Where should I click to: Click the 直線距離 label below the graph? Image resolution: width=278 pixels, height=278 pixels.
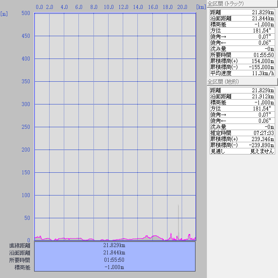click(x=20, y=246)
